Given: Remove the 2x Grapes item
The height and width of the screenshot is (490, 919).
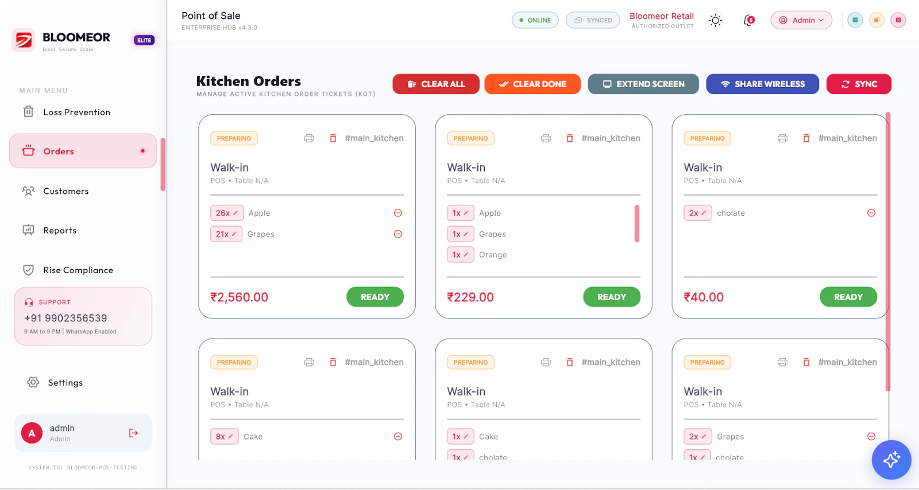Looking at the screenshot, I should [871, 437].
